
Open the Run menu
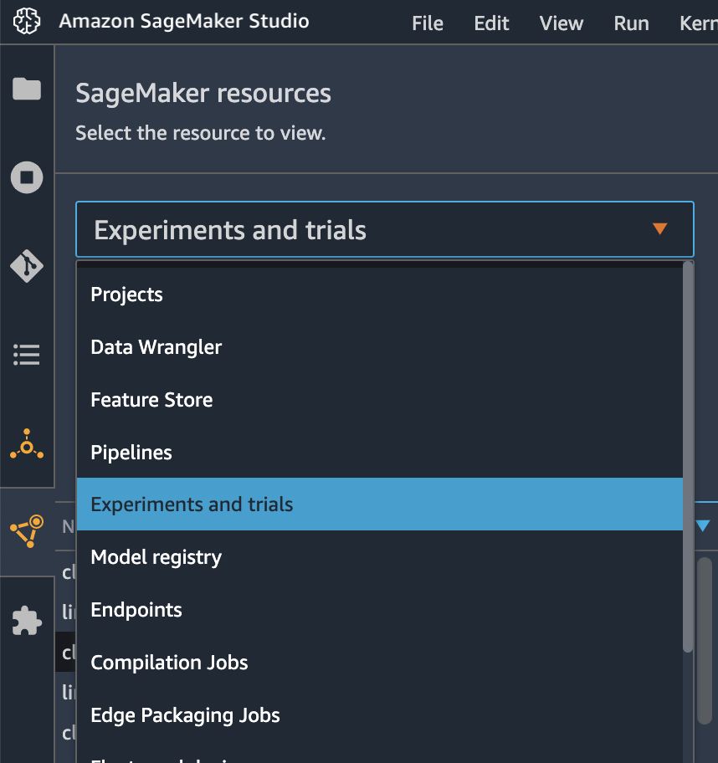pyautogui.click(x=631, y=23)
